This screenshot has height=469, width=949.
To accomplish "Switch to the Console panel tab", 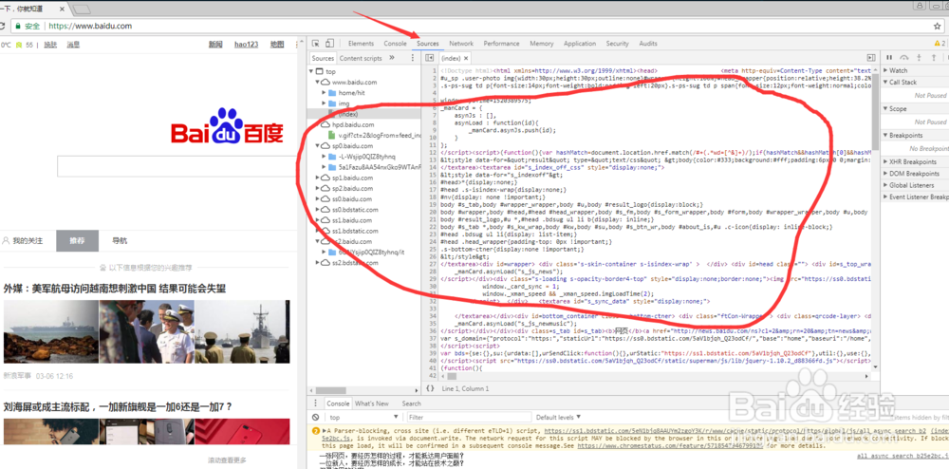I will pos(395,44).
